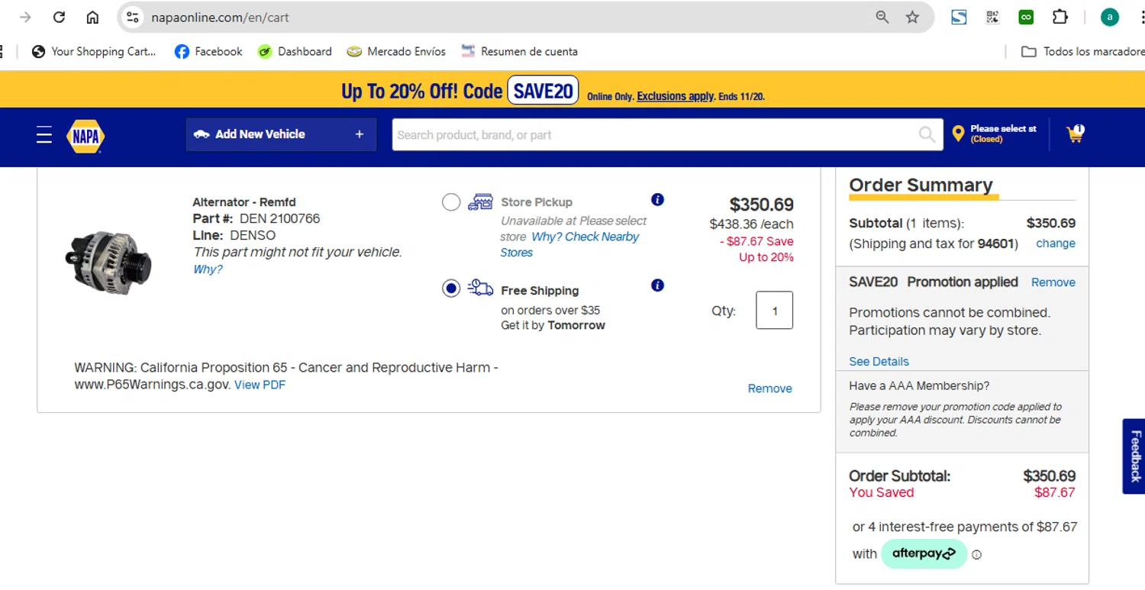Image resolution: width=1145 pixels, height=590 pixels.
Task: Open 'Please select store' selector
Action: click(1003, 134)
